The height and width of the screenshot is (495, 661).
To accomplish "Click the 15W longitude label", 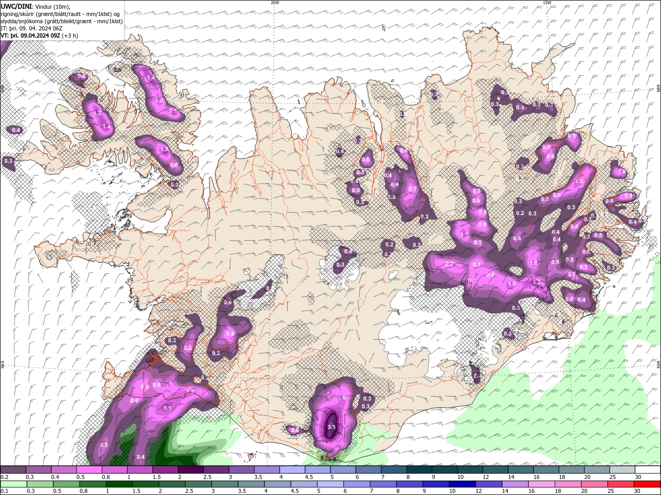I will tap(547, 3).
